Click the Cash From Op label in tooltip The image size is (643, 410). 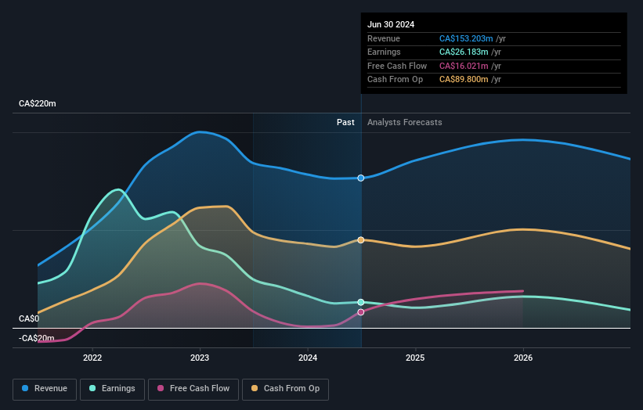(395, 80)
